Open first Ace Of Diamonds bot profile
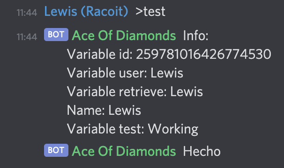The height and width of the screenshot is (168, 284). click(x=124, y=35)
